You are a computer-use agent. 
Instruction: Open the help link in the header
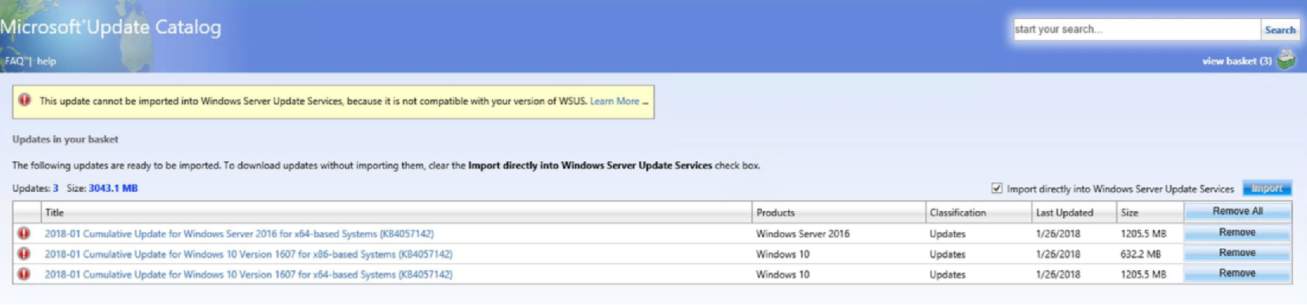(47, 61)
